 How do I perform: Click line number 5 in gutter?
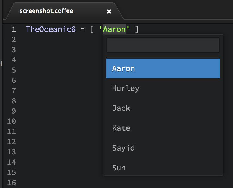pyautogui.click(x=14, y=70)
